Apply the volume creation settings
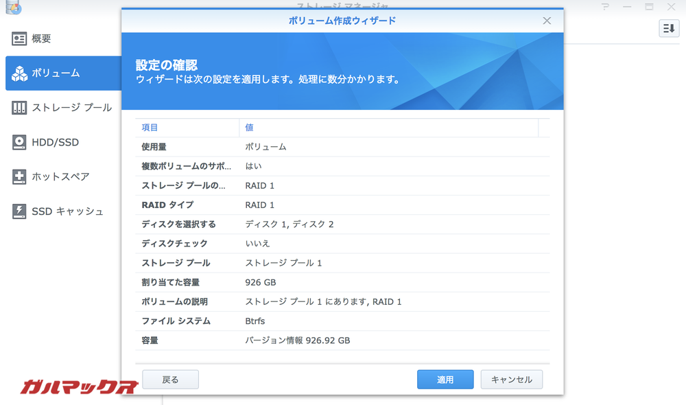Viewport: 686px width, 405px height. coord(445,379)
